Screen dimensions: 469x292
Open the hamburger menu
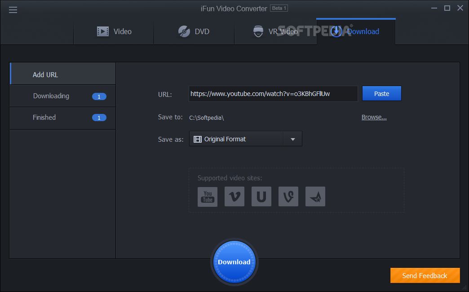tap(13, 10)
